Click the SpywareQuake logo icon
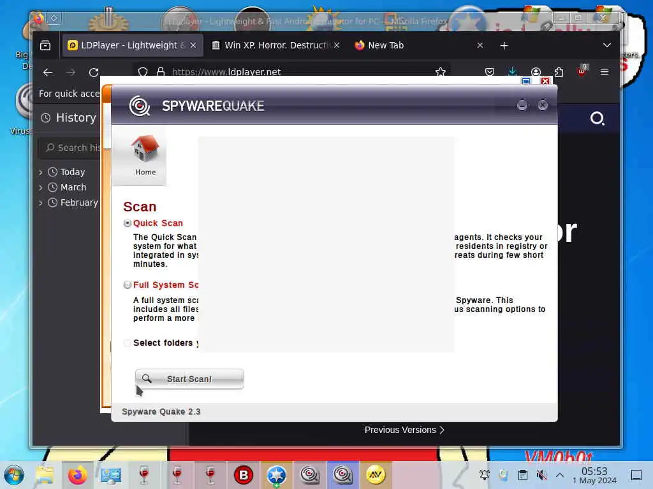Viewport: 653px width, 489px height. pos(140,106)
